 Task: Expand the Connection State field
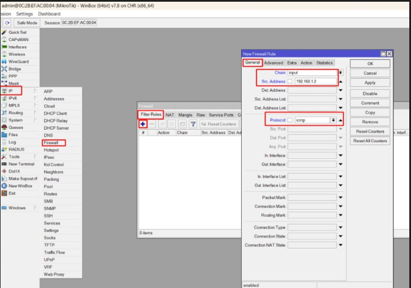341,236
